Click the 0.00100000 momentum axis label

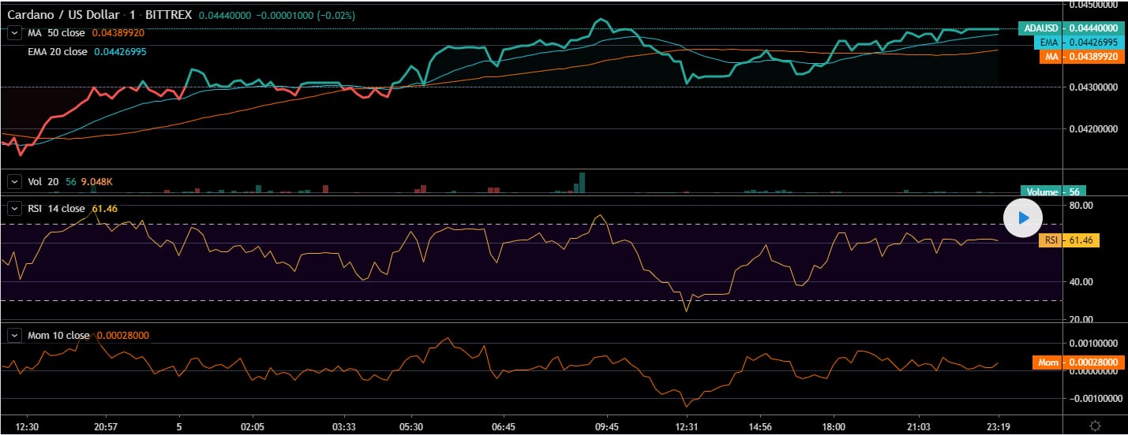[x=1092, y=344]
